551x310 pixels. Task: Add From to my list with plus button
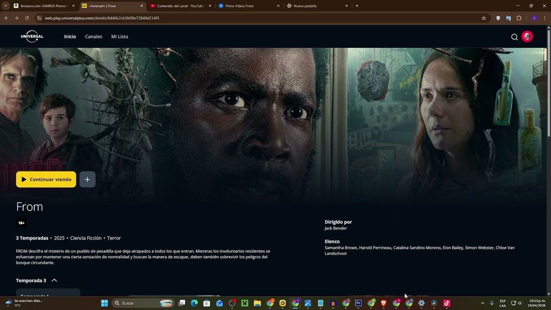coord(87,180)
